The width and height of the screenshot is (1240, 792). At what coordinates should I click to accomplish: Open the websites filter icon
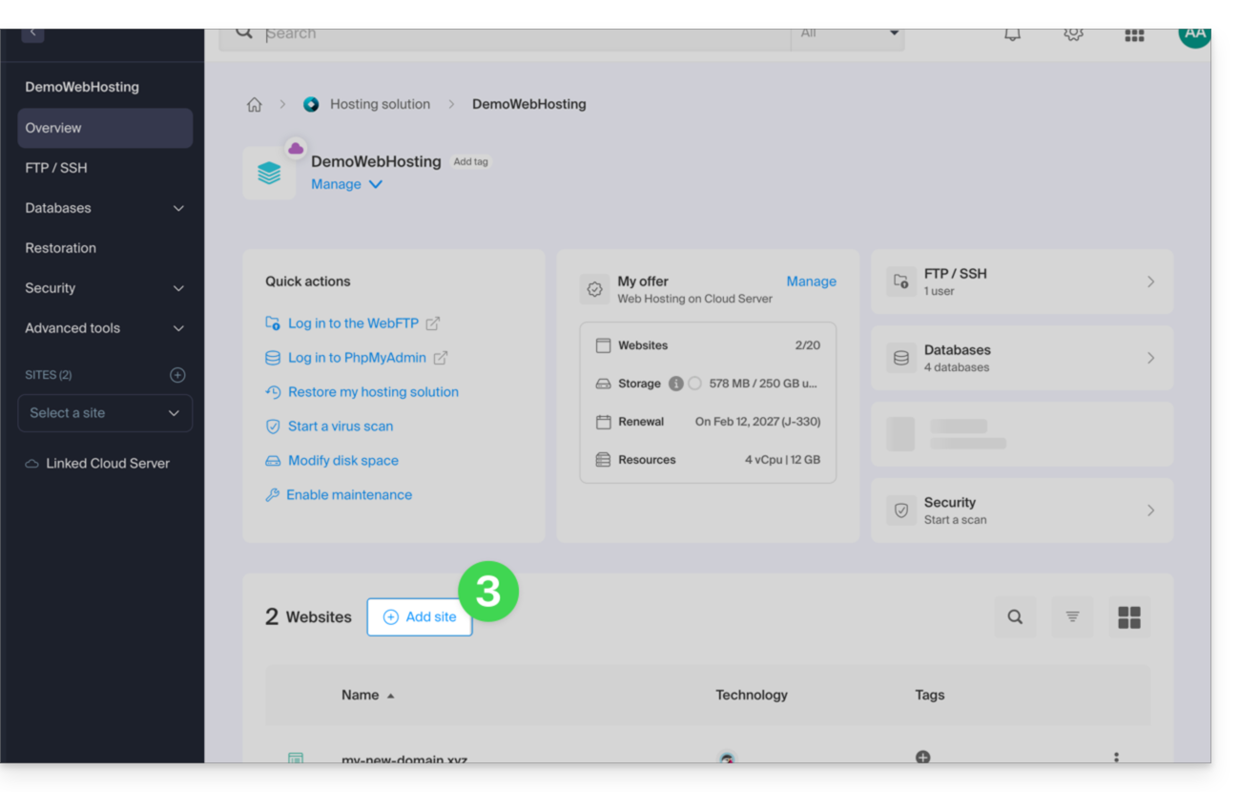pos(1072,617)
